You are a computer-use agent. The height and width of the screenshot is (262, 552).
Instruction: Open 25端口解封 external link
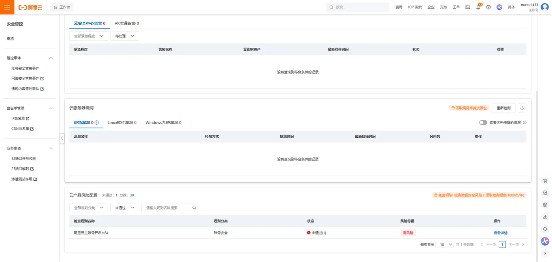22,169
